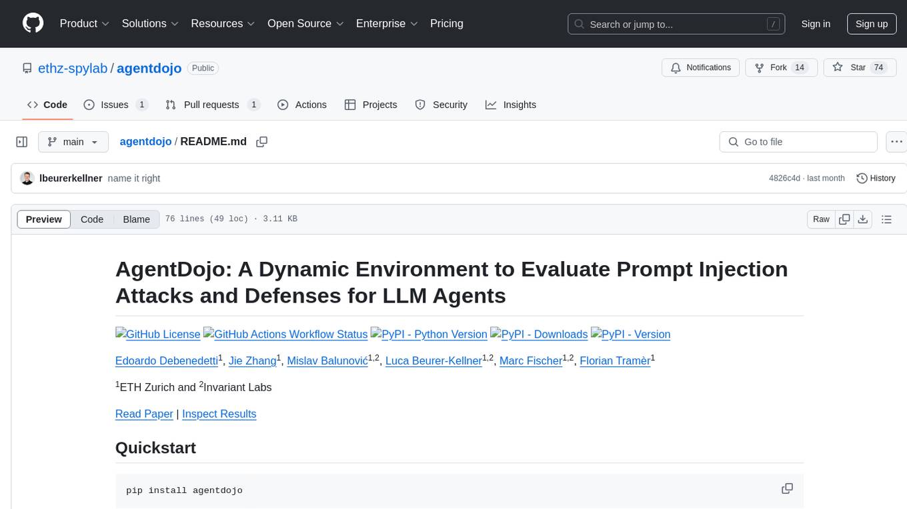
Task: Open the GitHub homepage logo
Action: pyautogui.click(x=33, y=23)
